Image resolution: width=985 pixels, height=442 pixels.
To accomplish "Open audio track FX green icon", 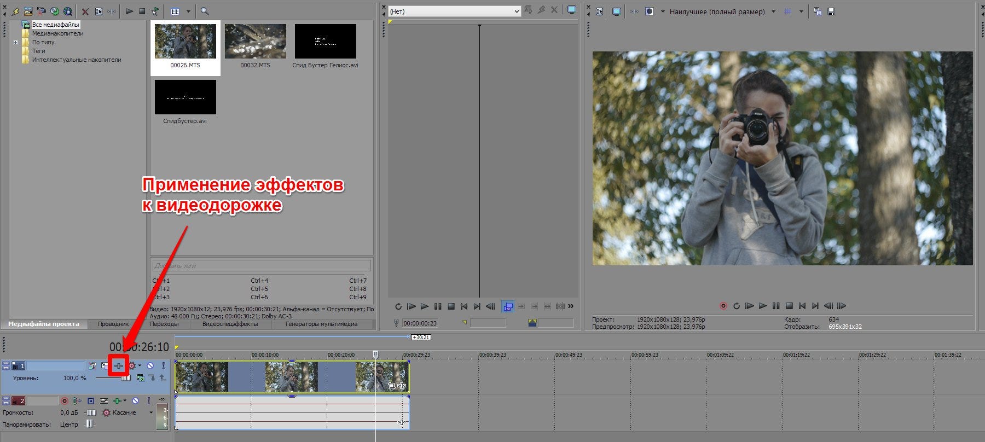I will point(117,401).
